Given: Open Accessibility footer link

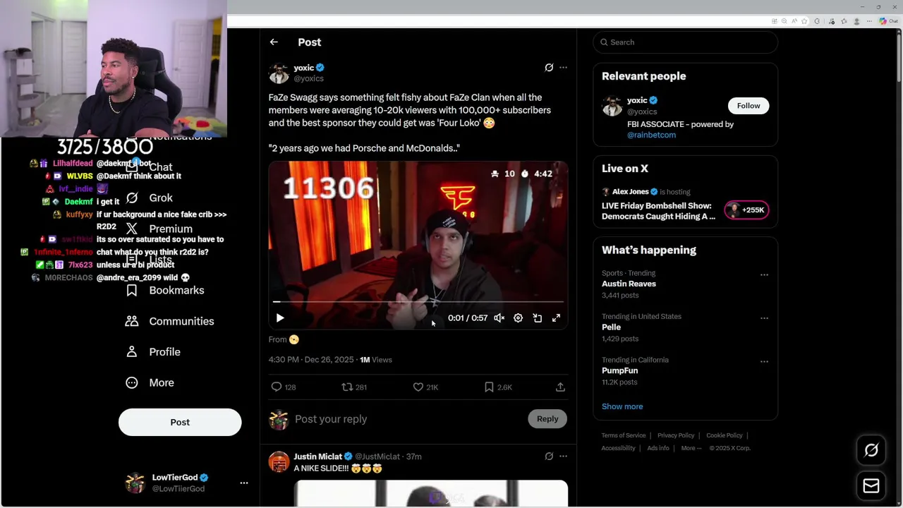Looking at the screenshot, I should [619, 448].
